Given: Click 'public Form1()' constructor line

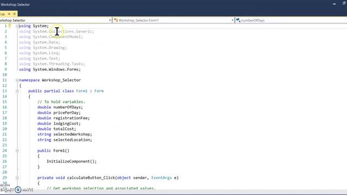Looking at the screenshot, I should [53, 151].
